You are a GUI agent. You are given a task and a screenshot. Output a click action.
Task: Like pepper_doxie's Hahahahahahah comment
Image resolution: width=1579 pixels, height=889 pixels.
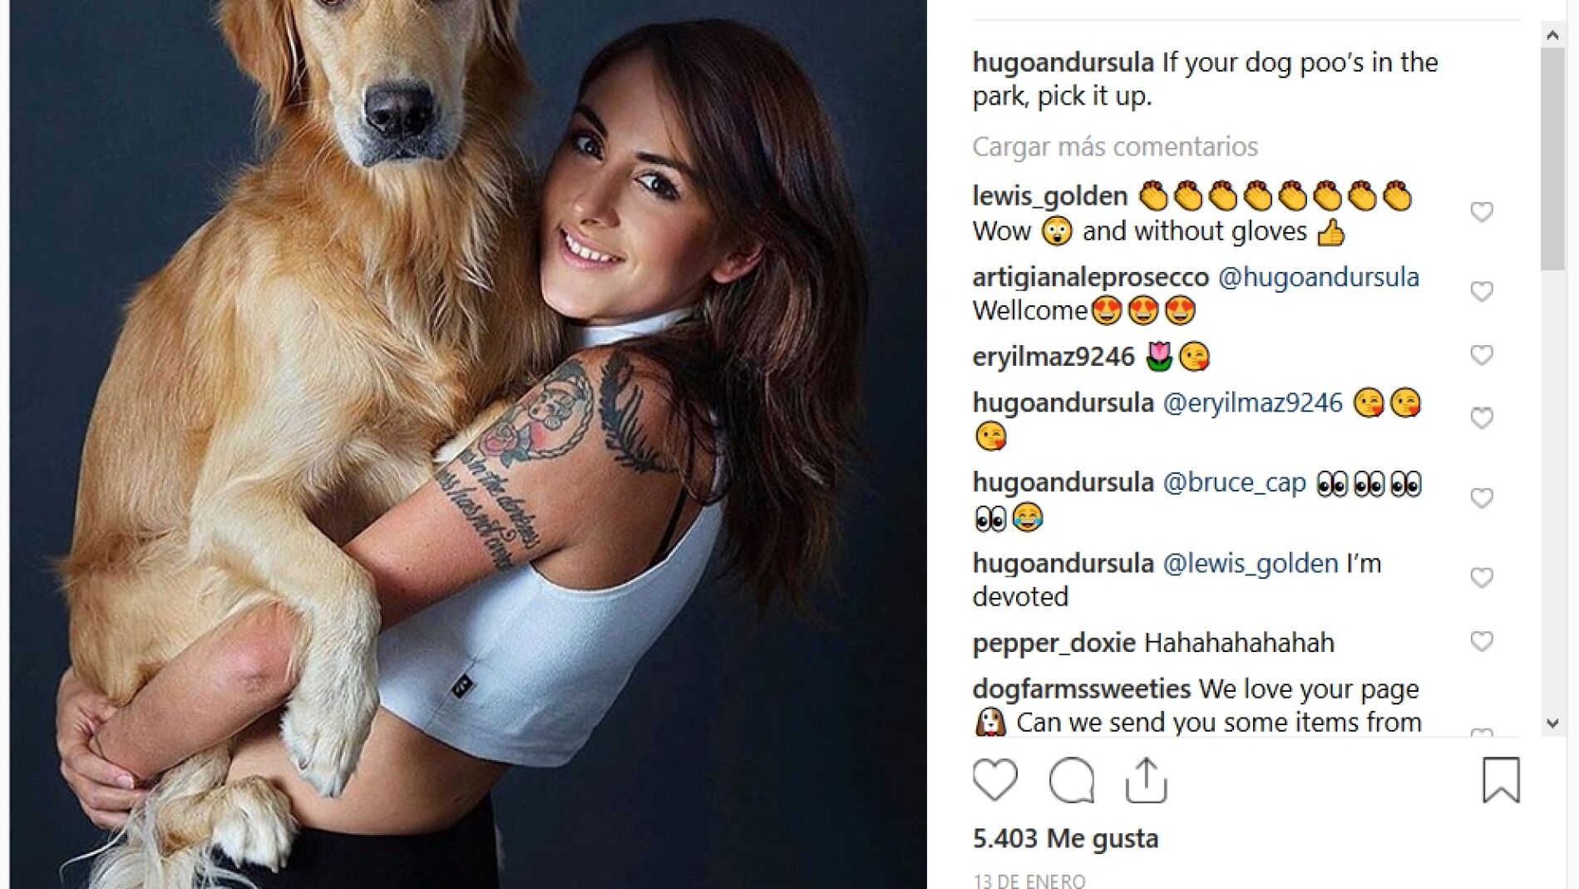point(1482,641)
